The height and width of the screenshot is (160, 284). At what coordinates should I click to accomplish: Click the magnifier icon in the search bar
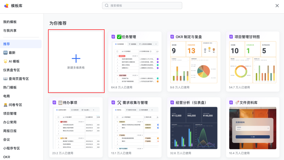106,5
